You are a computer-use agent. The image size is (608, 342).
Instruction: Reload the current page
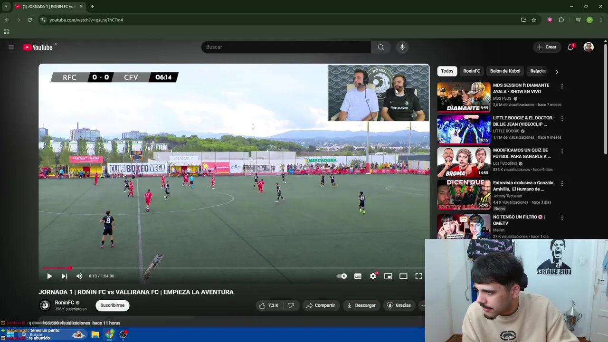29,20
